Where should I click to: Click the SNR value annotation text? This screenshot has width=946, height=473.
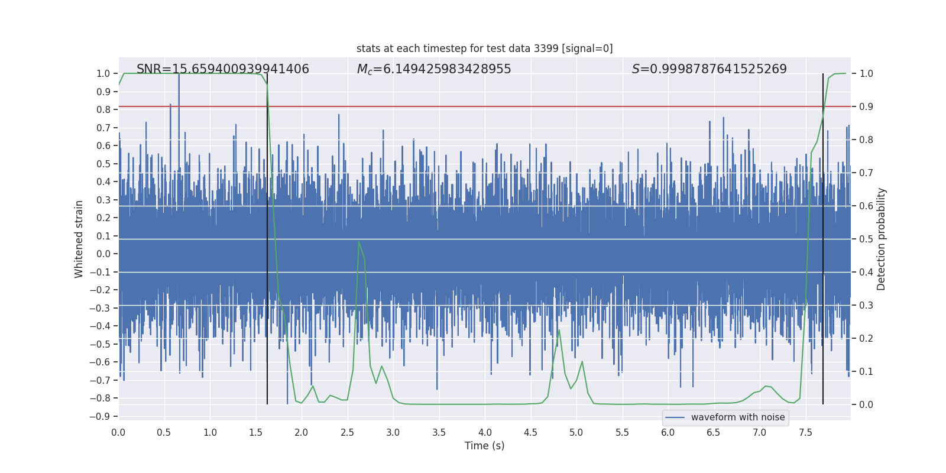pyautogui.click(x=222, y=69)
